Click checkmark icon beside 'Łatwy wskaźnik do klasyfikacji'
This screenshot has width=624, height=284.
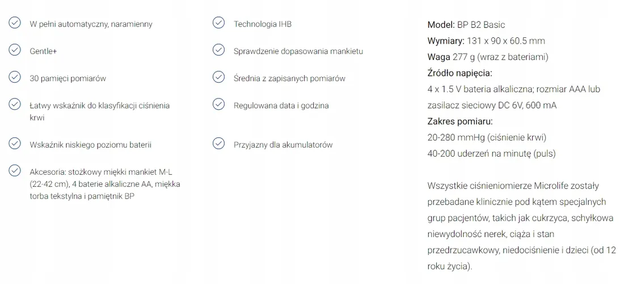15,104
